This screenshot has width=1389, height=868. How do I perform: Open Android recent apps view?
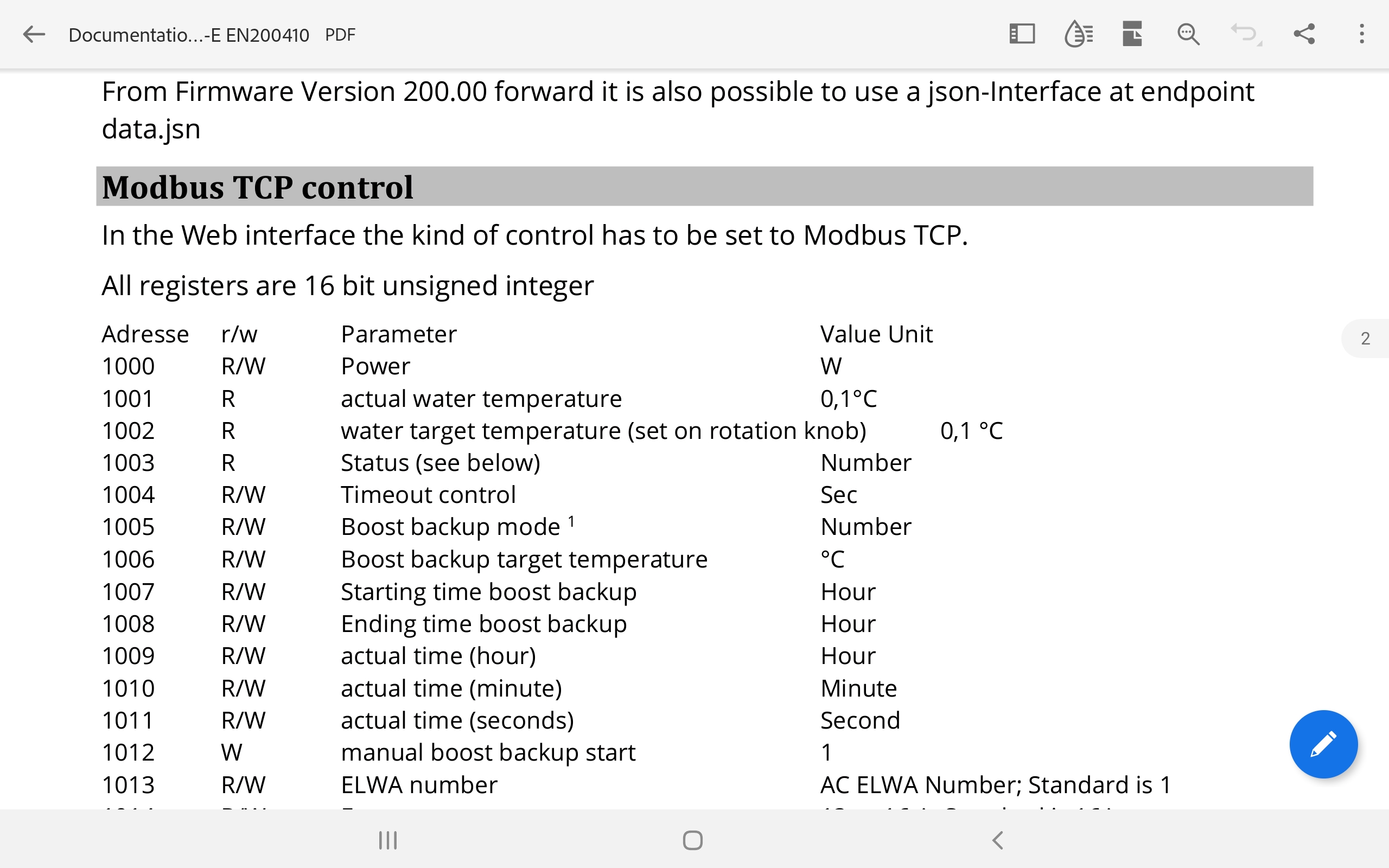pos(388,840)
